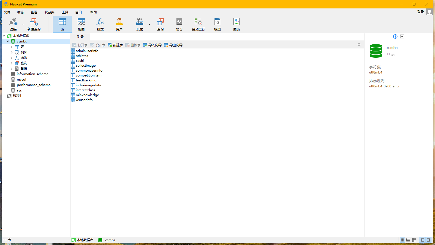Screen dimensions: 435x245
Task: Click the adminuserinfo table icon
Action: click(73, 51)
